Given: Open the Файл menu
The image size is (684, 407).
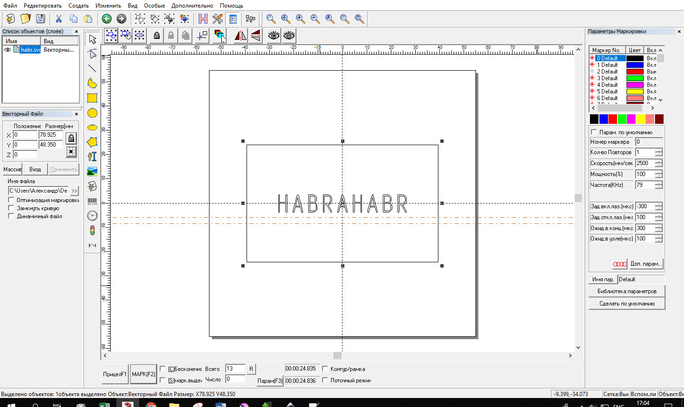Looking at the screenshot, I should (x=10, y=6).
